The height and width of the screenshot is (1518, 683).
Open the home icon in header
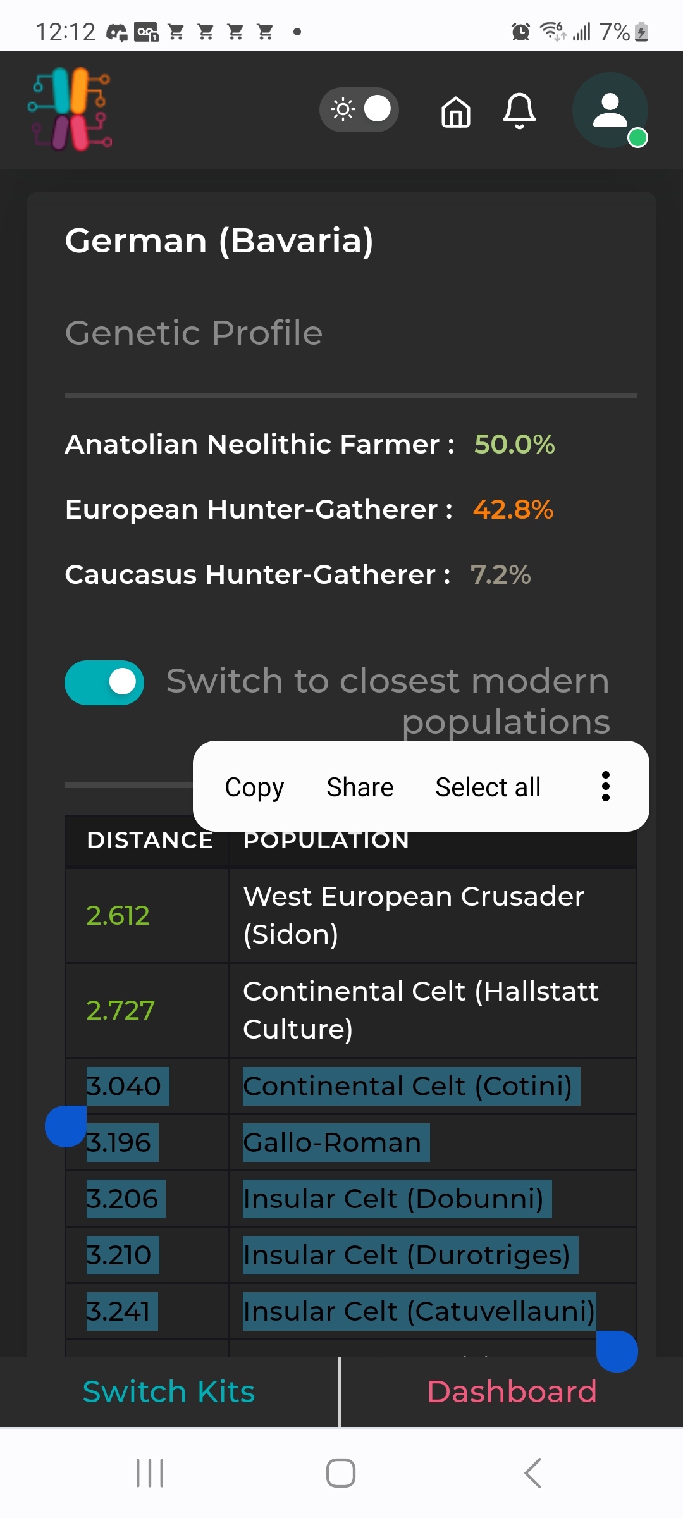pyautogui.click(x=456, y=112)
